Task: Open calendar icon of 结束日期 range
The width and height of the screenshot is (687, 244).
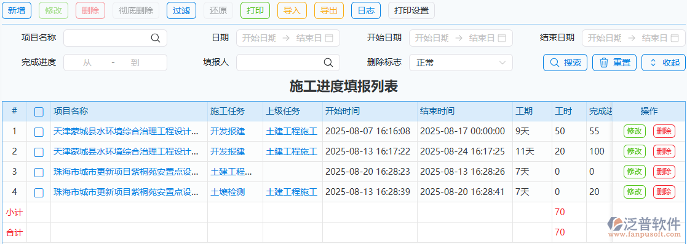Action: point(675,38)
